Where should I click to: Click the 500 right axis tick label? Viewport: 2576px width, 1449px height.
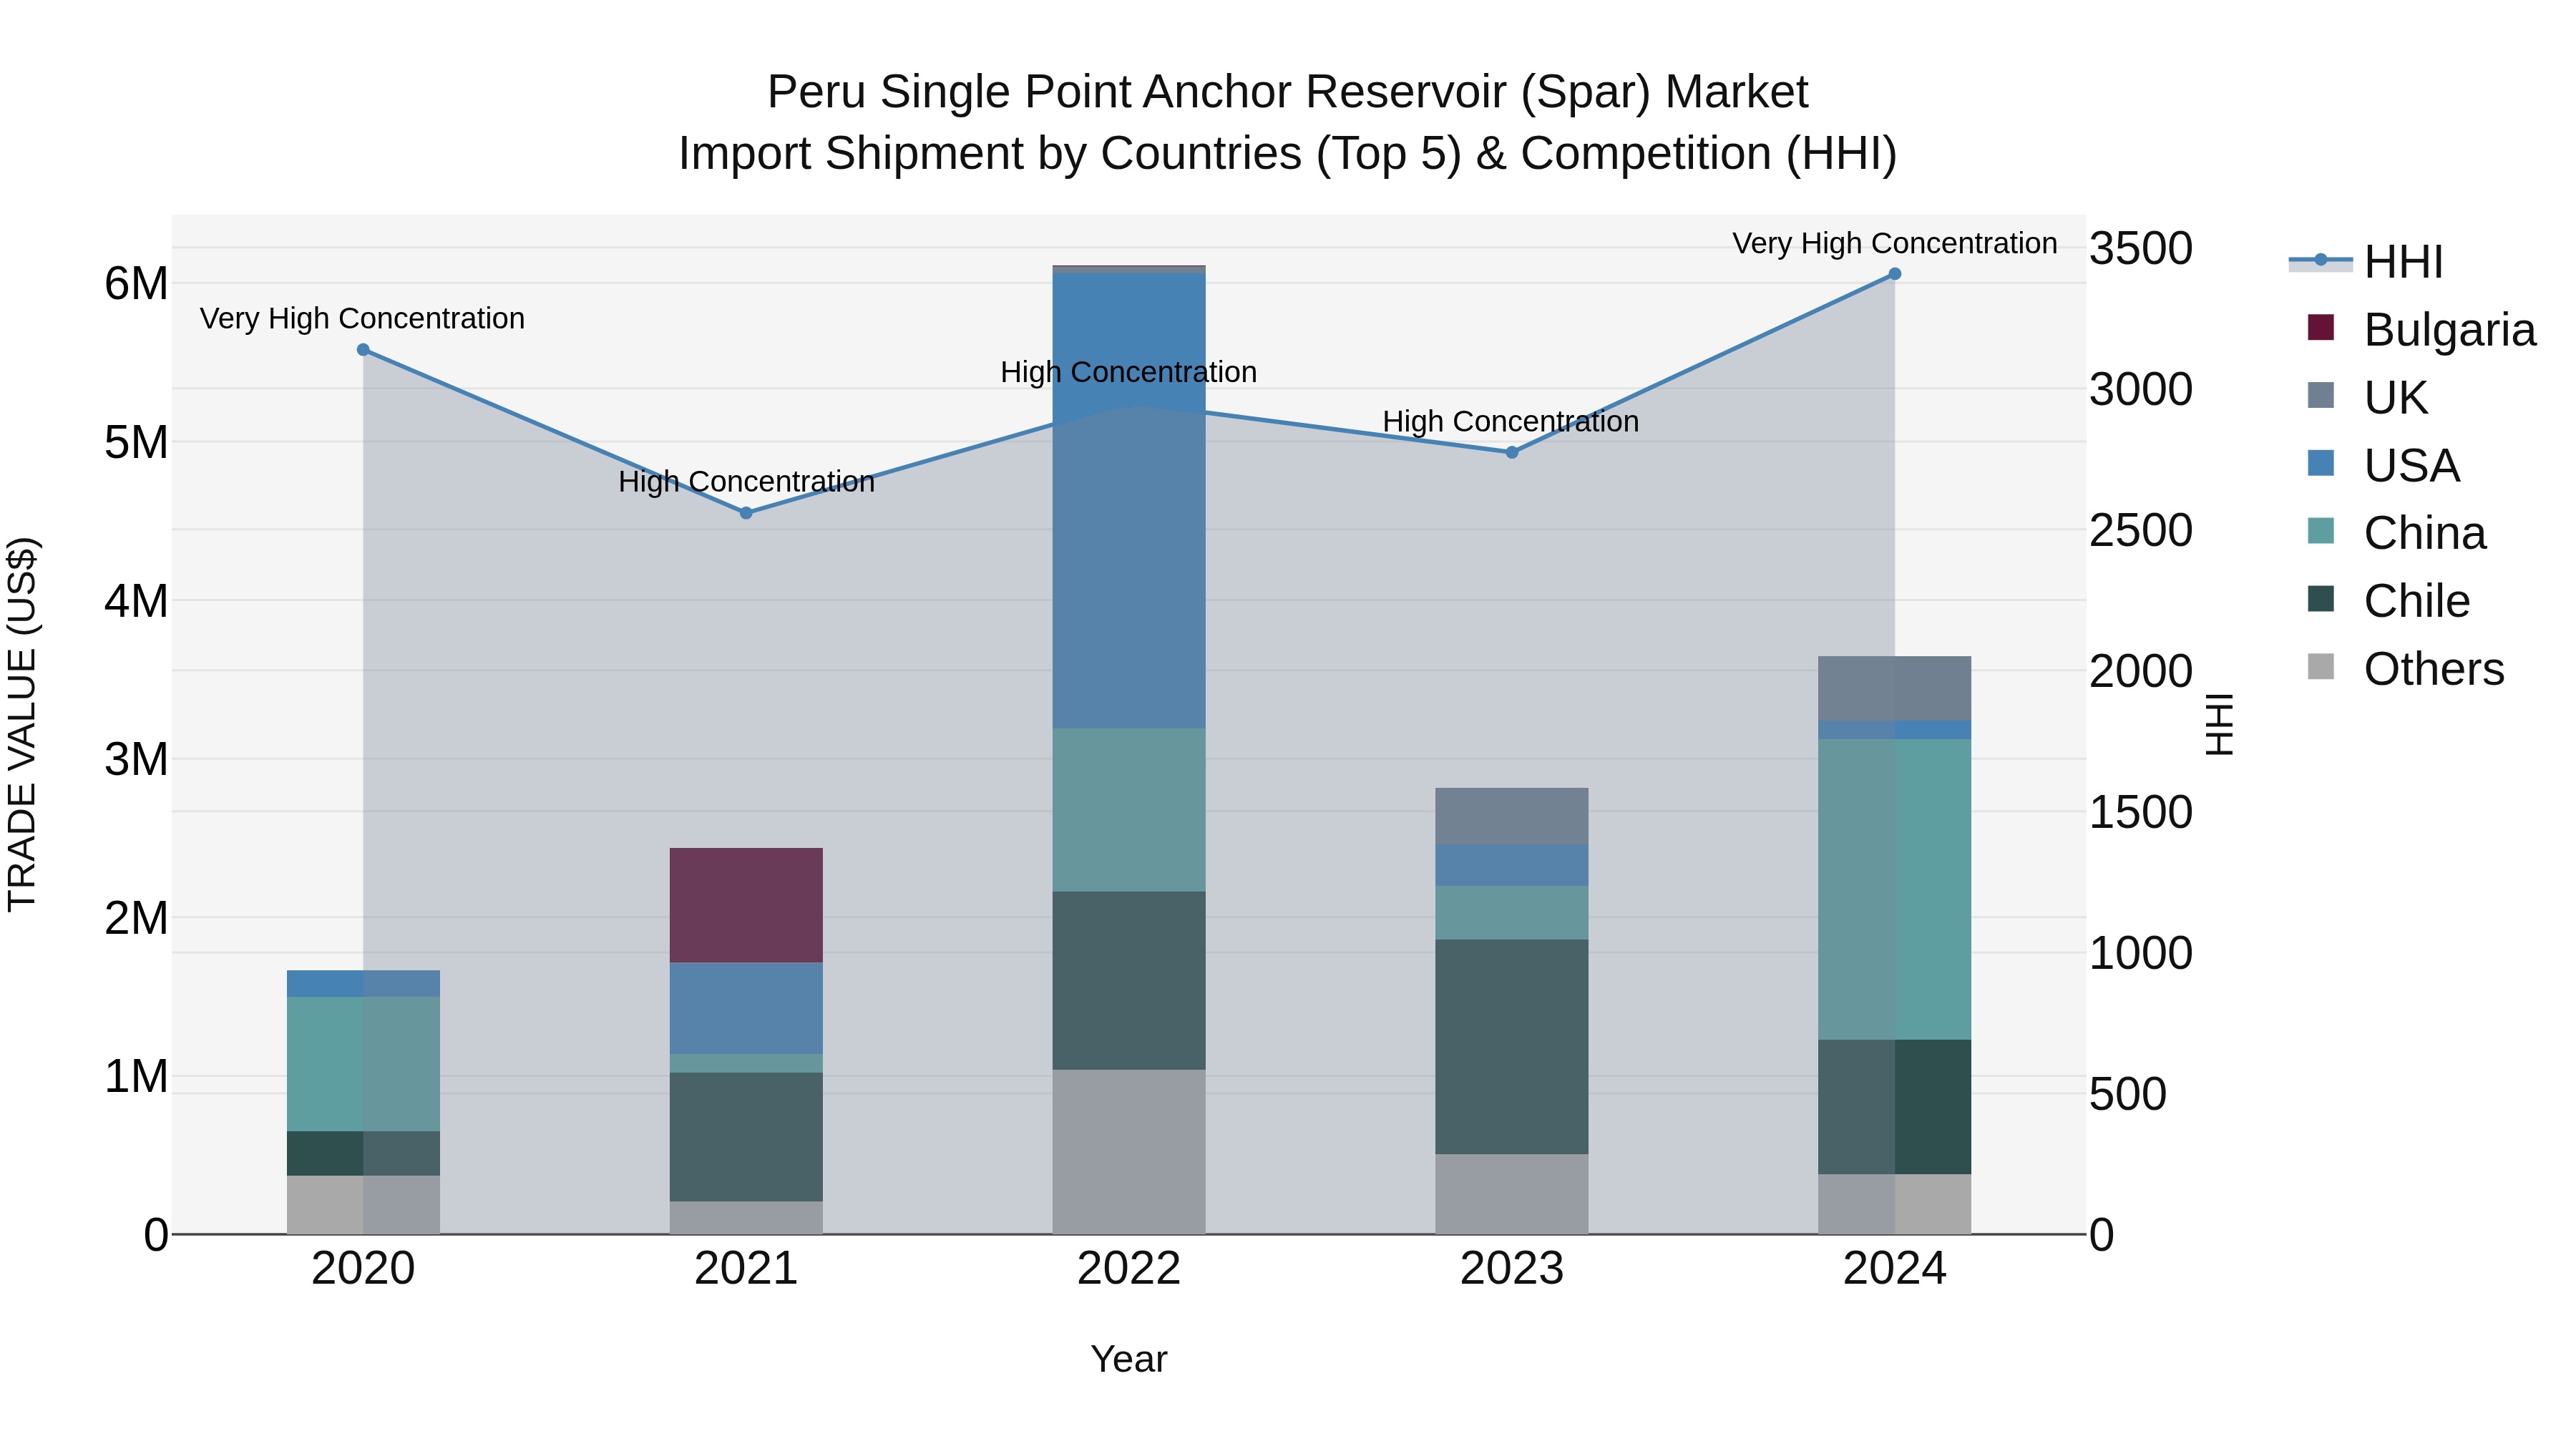[x=2128, y=1094]
